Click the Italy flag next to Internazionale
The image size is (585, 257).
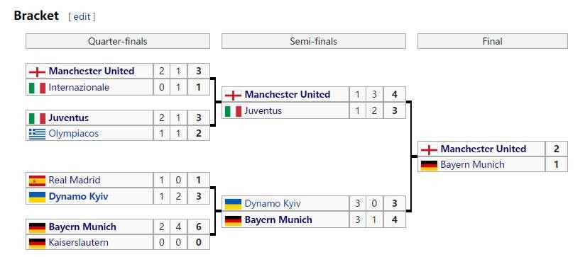37,87
